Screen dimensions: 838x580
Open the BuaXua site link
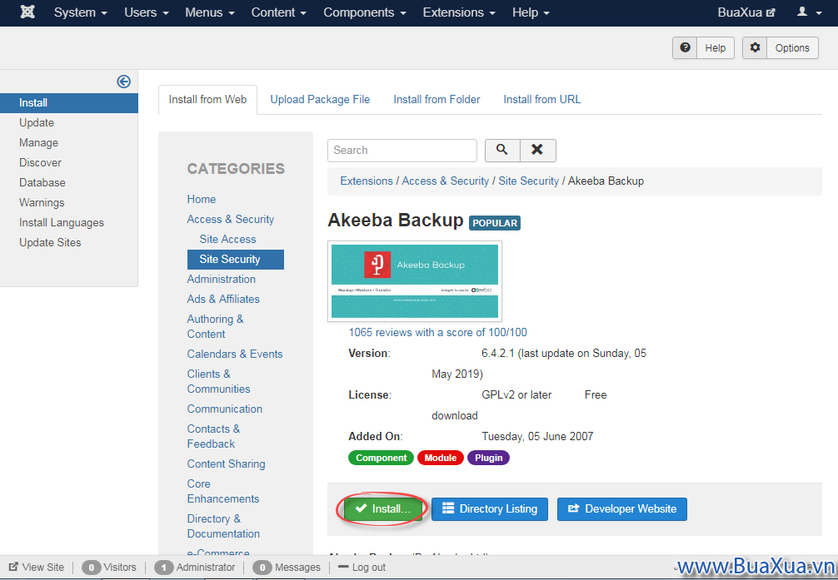pos(746,12)
